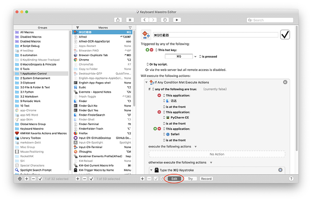This screenshot has height=201, width=312.
Task: Toggle enable for selected macro checkmark
Action: coord(91,179)
